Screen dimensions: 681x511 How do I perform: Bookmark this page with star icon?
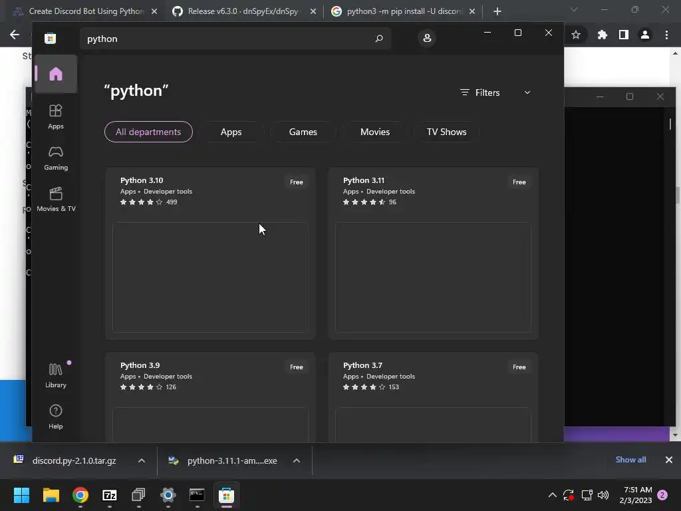tap(576, 35)
